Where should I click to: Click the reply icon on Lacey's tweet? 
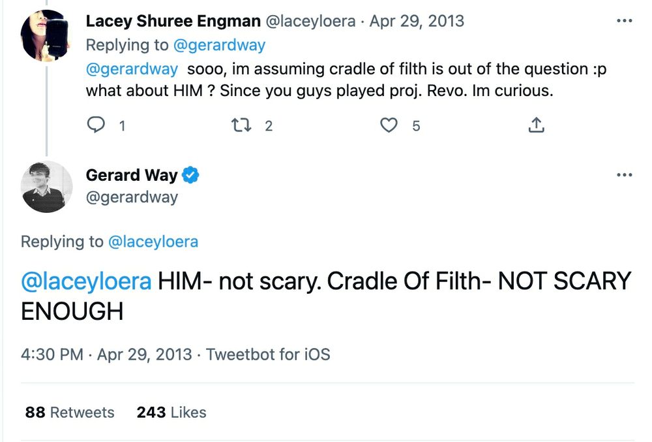coord(96,125)
